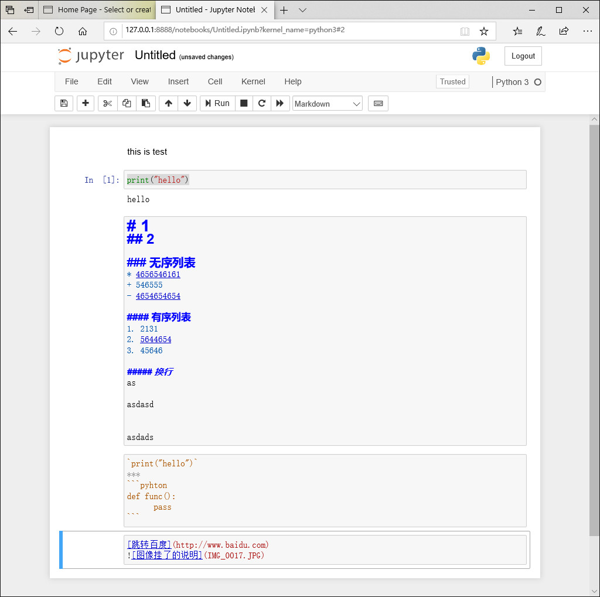Click the 5644654 link in ordered list
This screenshot has height=597, width=600.
click(156, 339)
